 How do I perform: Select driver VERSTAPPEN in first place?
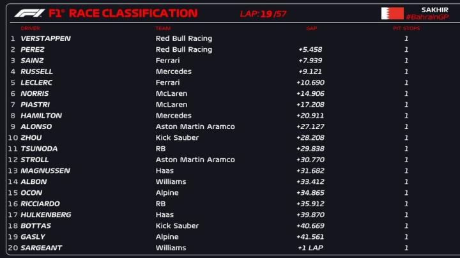coord(45,38)
